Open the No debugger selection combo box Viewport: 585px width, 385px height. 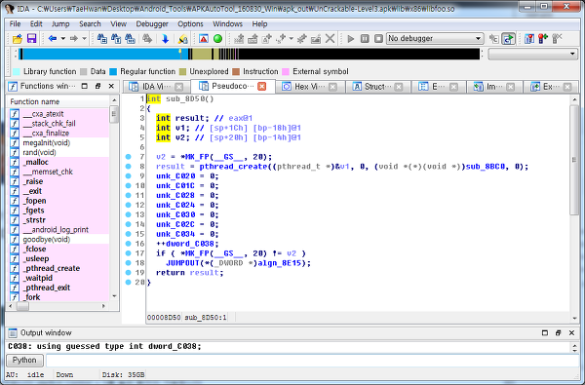tap(435, 38)
